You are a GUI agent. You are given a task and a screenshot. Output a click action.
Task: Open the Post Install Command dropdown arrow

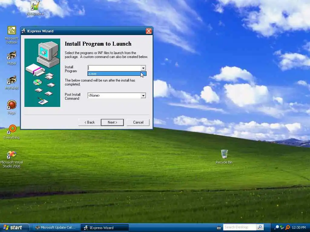click(x=143, y=96)
